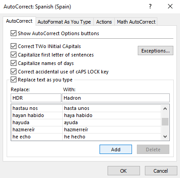Click the replacement list scrollbar thumb

(x=165, y=121)
